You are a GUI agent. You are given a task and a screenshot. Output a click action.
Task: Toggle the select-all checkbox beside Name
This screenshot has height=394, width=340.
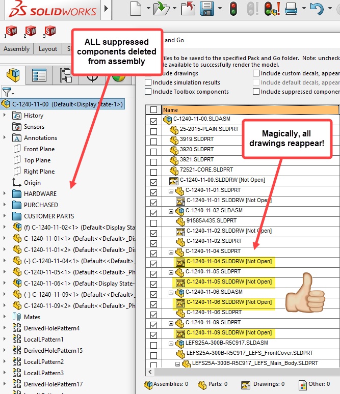(x=153, y=110)
